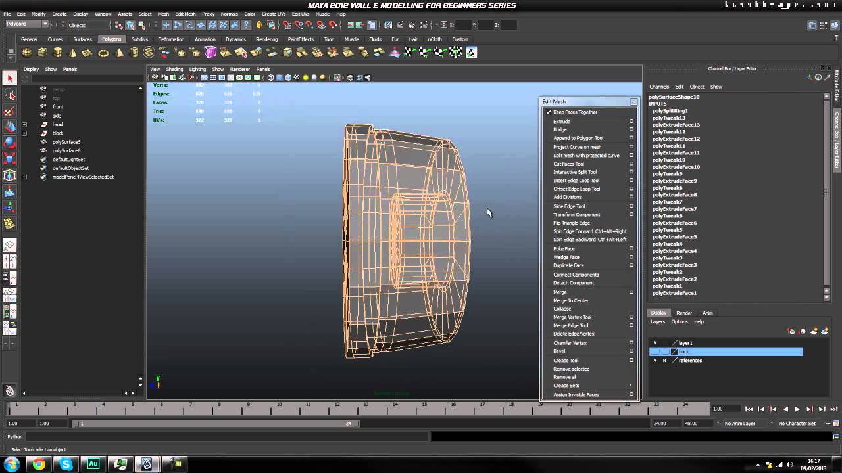Select the single perspective view layout

point(9,246)
